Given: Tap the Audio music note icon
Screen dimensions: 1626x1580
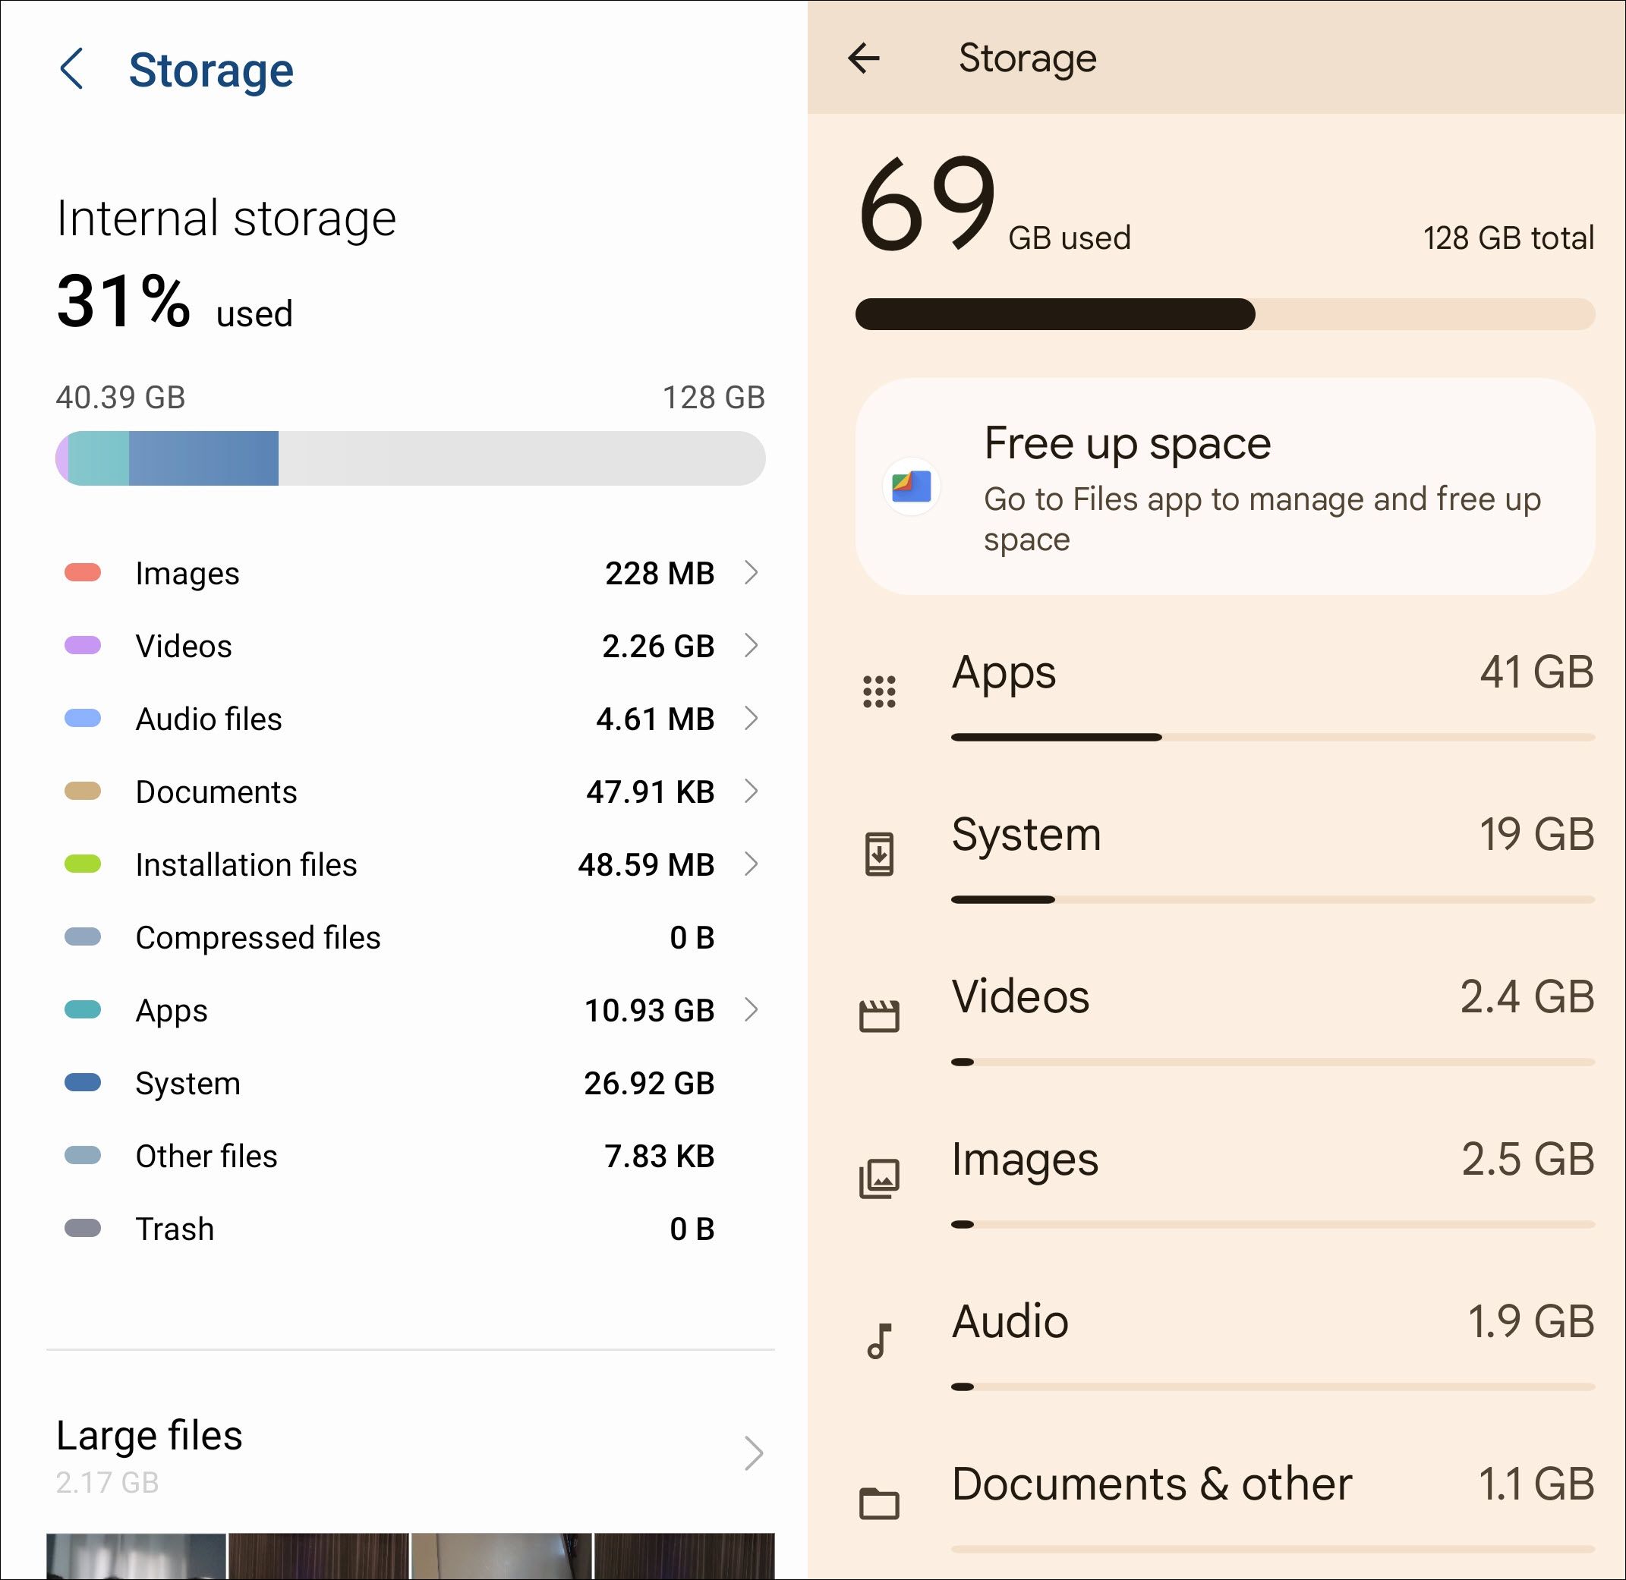Looking at the screenshot, I should (x=879, y=1340).
